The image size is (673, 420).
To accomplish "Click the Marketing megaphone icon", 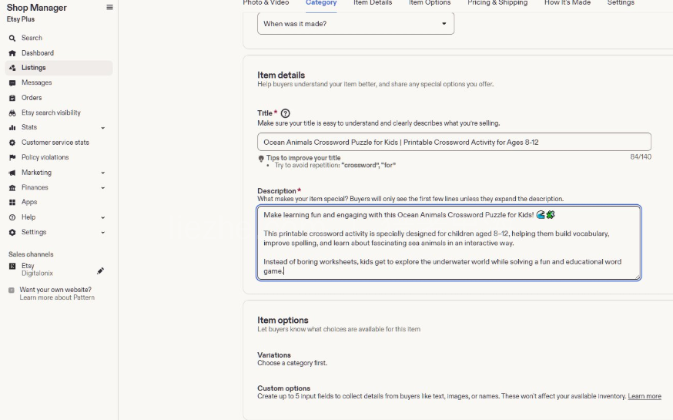I will [12, 173].
